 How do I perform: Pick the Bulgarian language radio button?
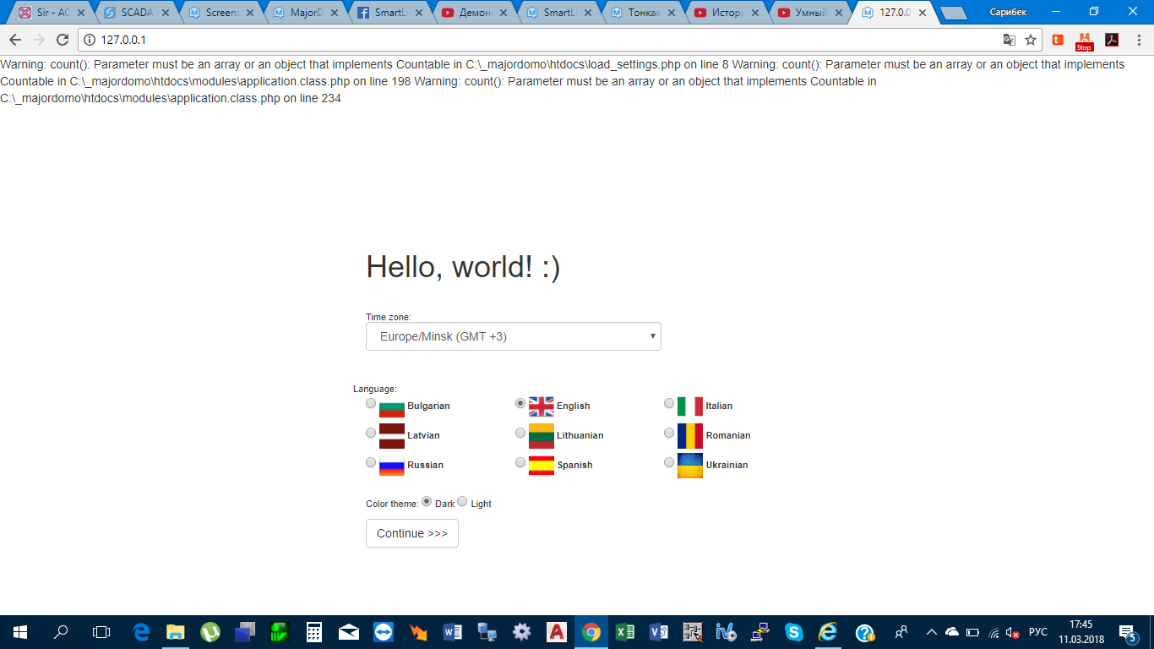tap(371, 404)
